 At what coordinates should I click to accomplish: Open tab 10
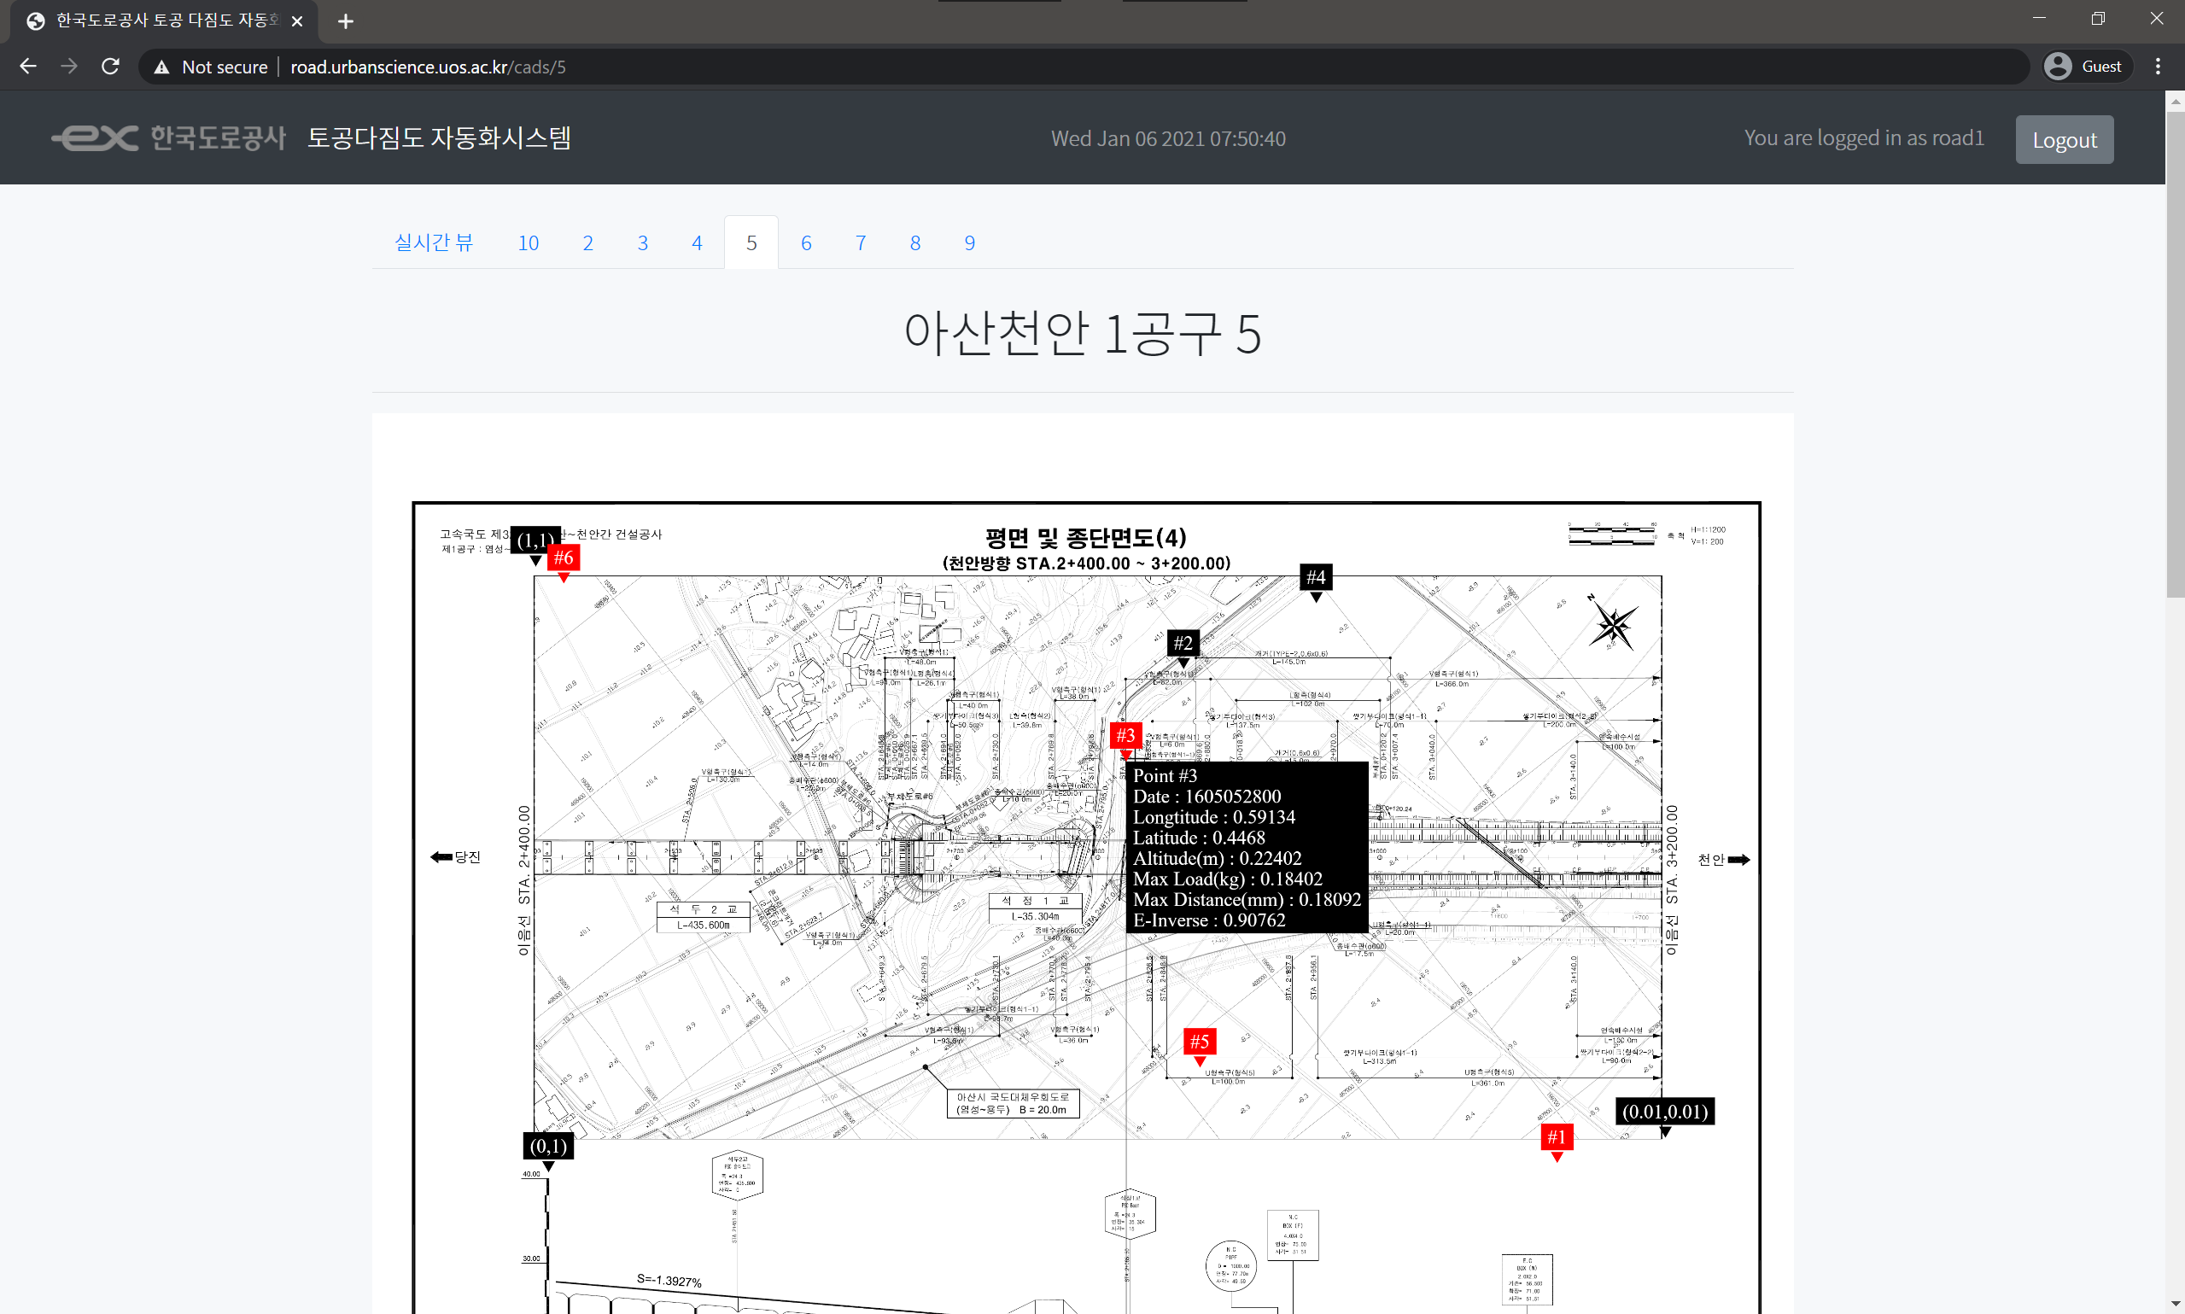pos(529,242)
